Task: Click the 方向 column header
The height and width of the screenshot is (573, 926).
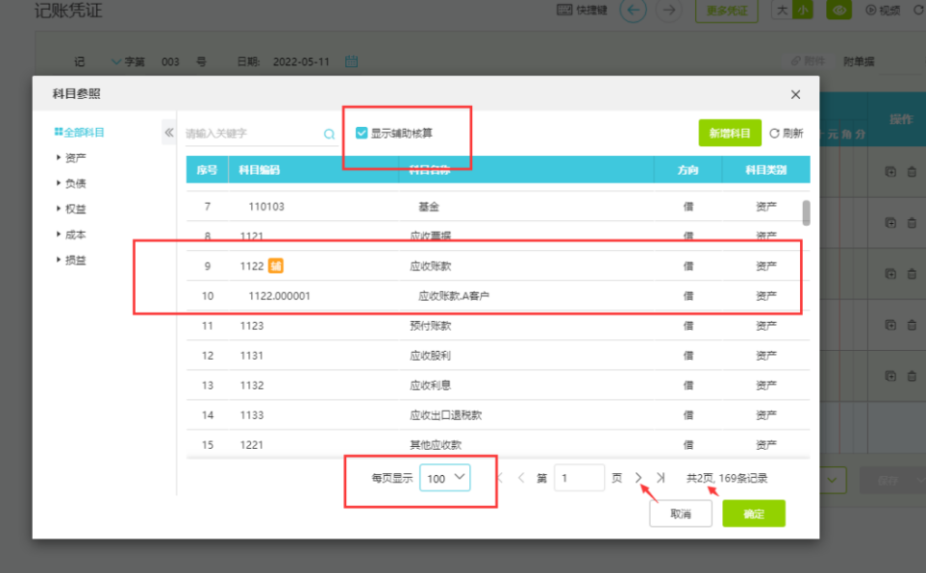Action: coord(688,170)
